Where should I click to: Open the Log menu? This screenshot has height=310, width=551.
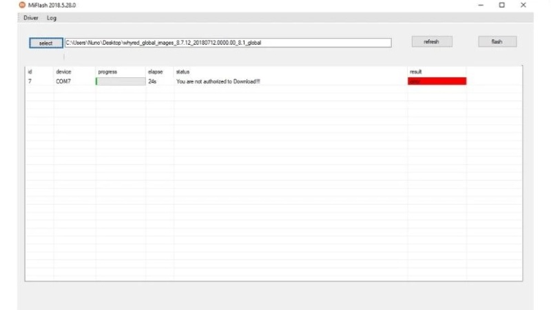52,18
